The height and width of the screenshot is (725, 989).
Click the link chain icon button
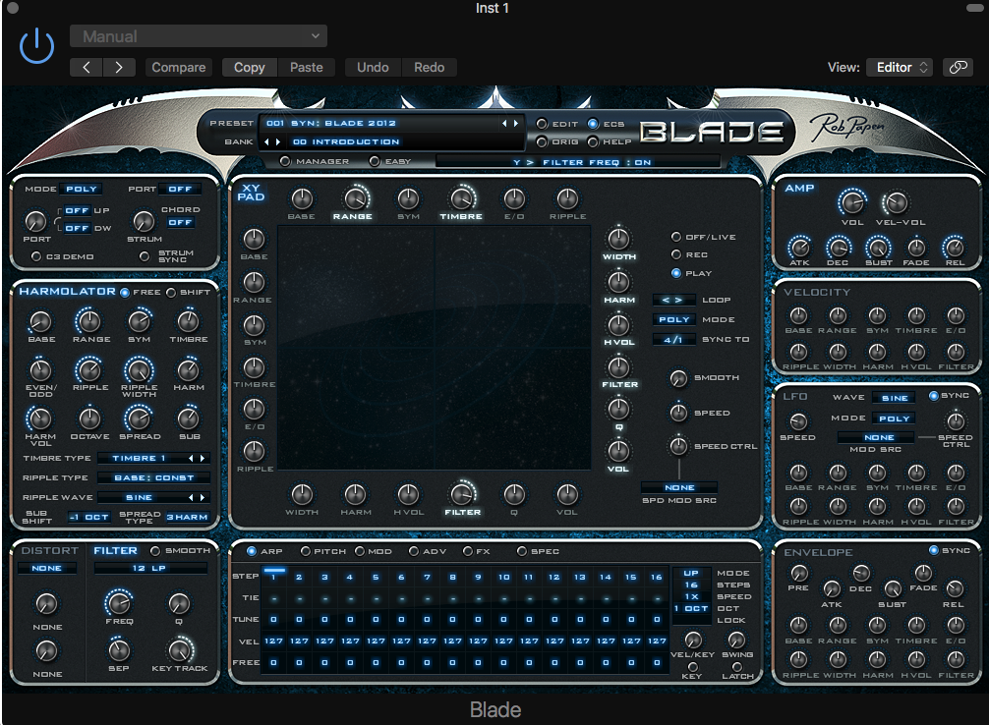(959, 68)
